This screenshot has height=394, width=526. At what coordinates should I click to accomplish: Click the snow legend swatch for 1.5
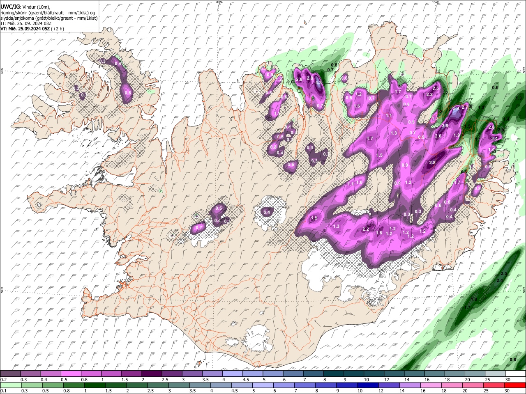click(131, 374)
